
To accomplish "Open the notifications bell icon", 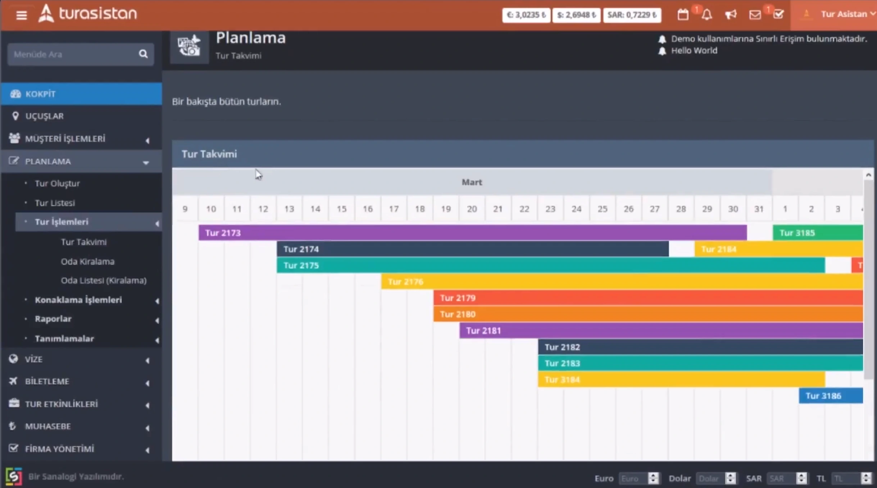I will click(x=707, y=15).
